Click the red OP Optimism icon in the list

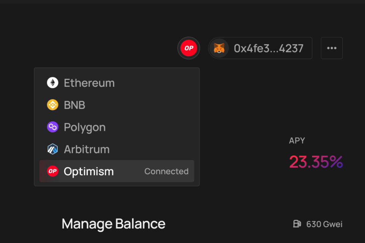tap(52, 171)
